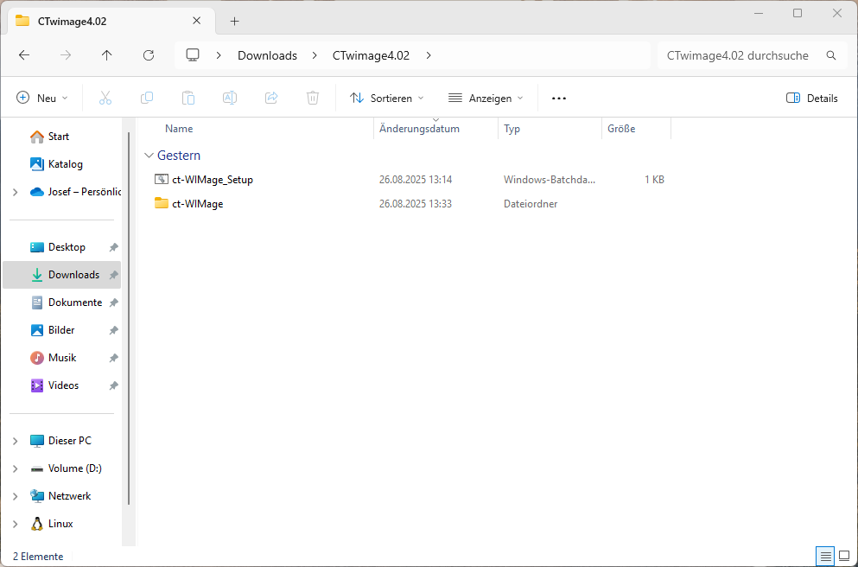Expand the Dieser PC tree node

pyautogui.click(x=16, y=441)
